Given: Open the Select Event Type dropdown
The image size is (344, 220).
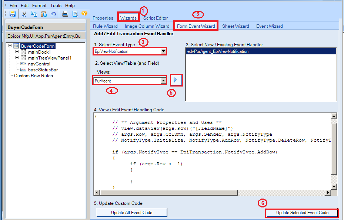Looking at the screenshot, I should [x=163, y=51].
